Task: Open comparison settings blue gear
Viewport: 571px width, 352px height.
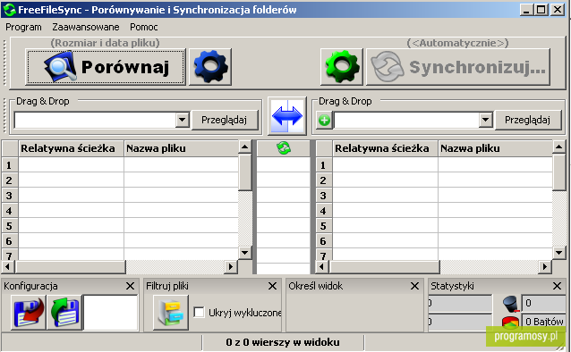Action: pyautogui.click(x=210, y=67)
